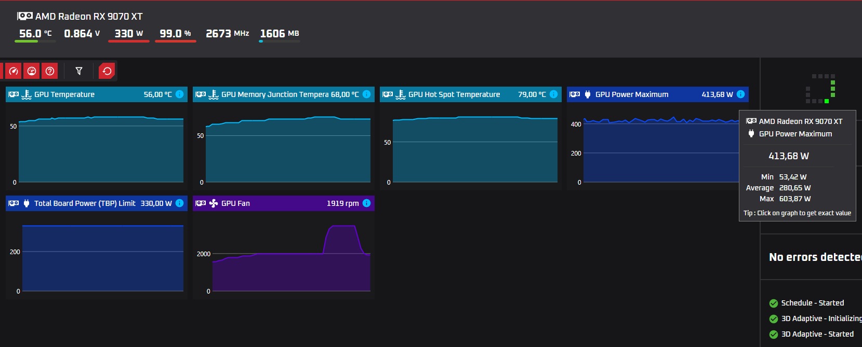Select the 0.864 V voltage readout
This screenshot has width=862, height=347.
(x=82, y=34)
